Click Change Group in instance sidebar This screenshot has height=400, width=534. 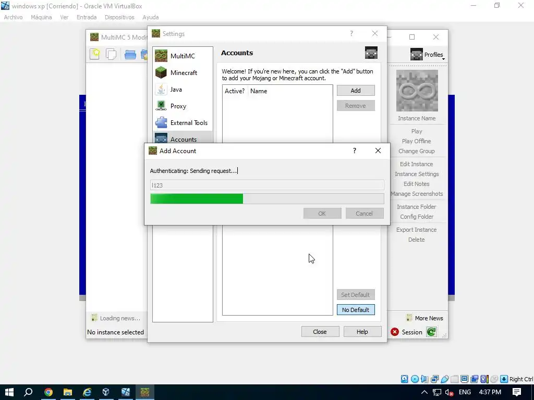[417, 151]
